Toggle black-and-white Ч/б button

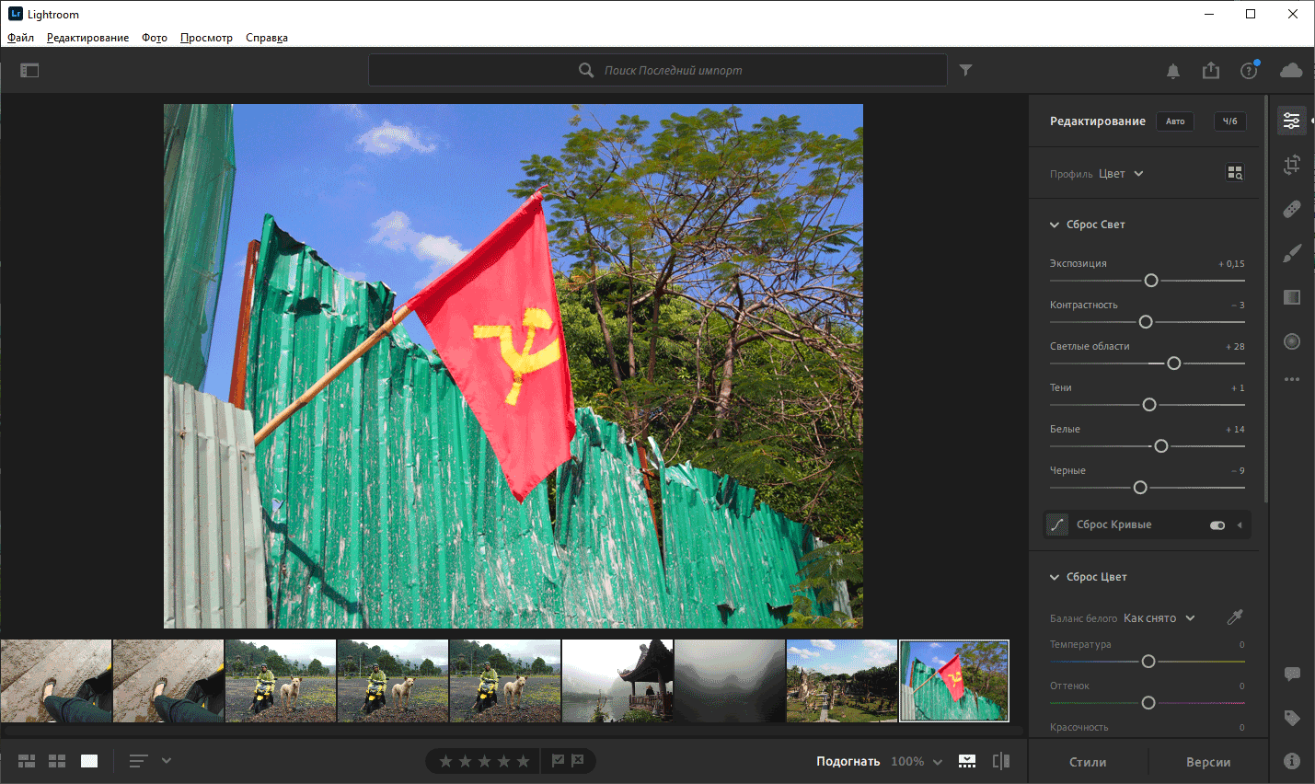1230,121
